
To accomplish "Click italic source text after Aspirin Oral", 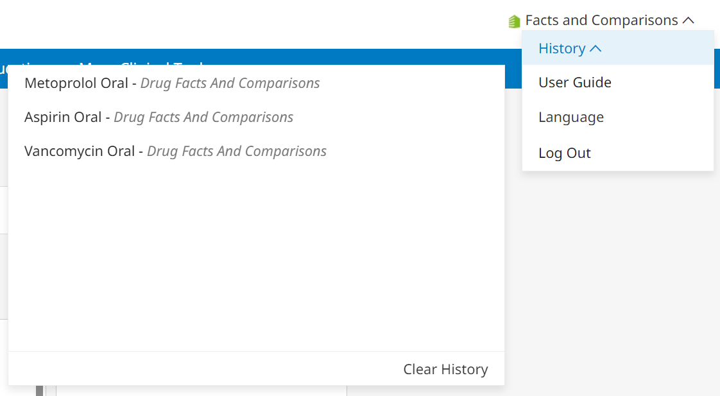I will click(x=203, y=117).
